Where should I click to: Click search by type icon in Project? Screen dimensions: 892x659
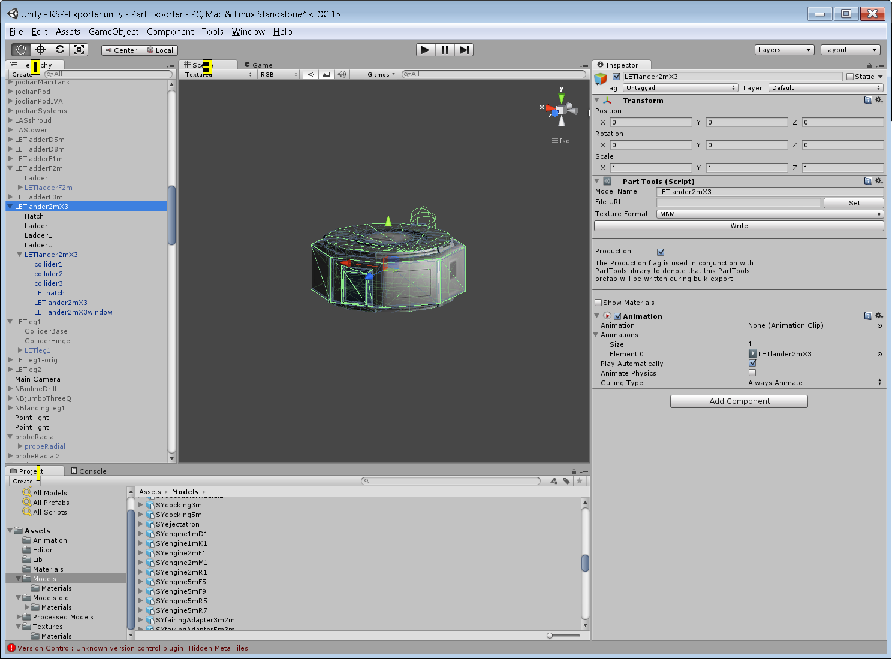(553, 481)
